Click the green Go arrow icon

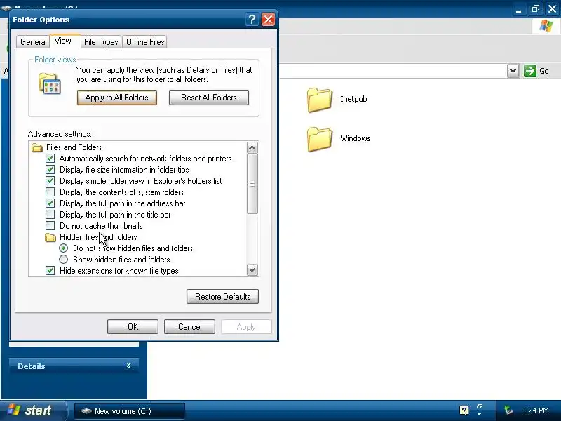pos(530,71)
